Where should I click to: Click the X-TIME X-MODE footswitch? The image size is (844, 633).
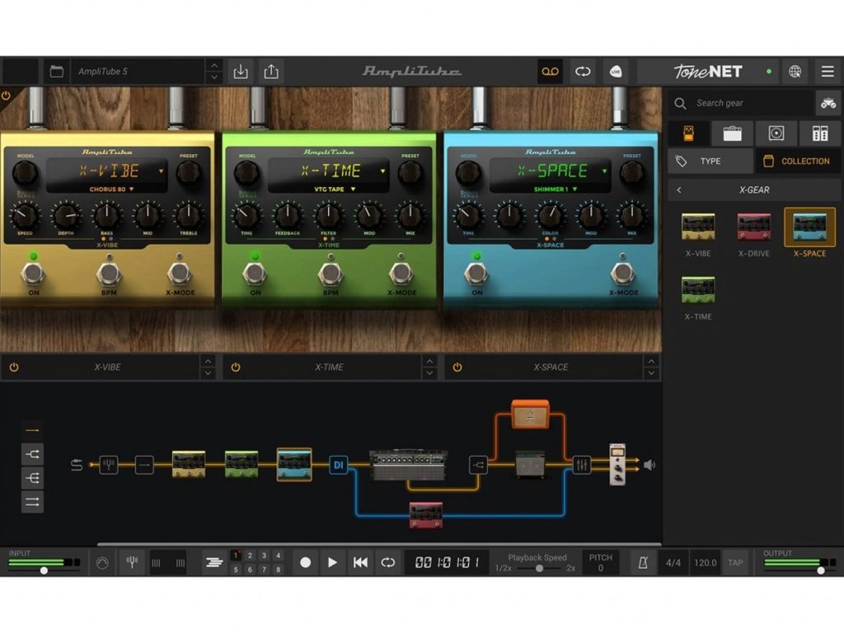(401, 274)
